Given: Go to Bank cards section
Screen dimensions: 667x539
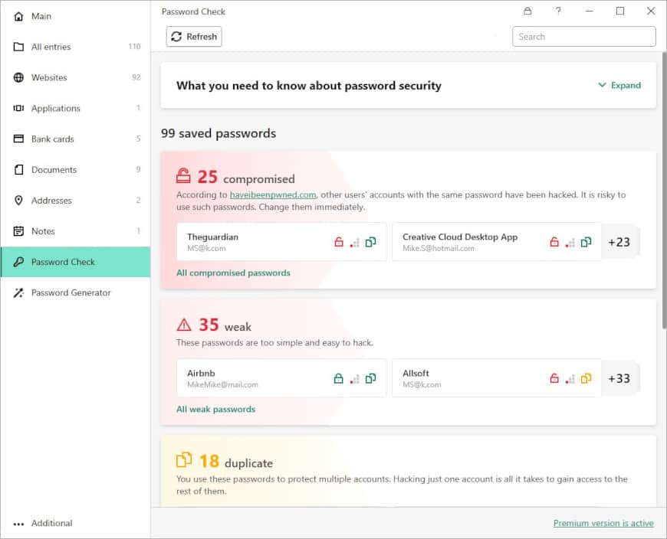Looking at the screenshot, I should click(52, 139).
